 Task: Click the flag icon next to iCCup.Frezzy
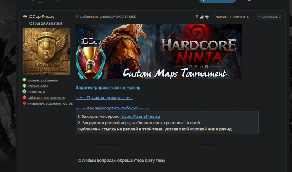pyautogui.click(x=25, y=16)
